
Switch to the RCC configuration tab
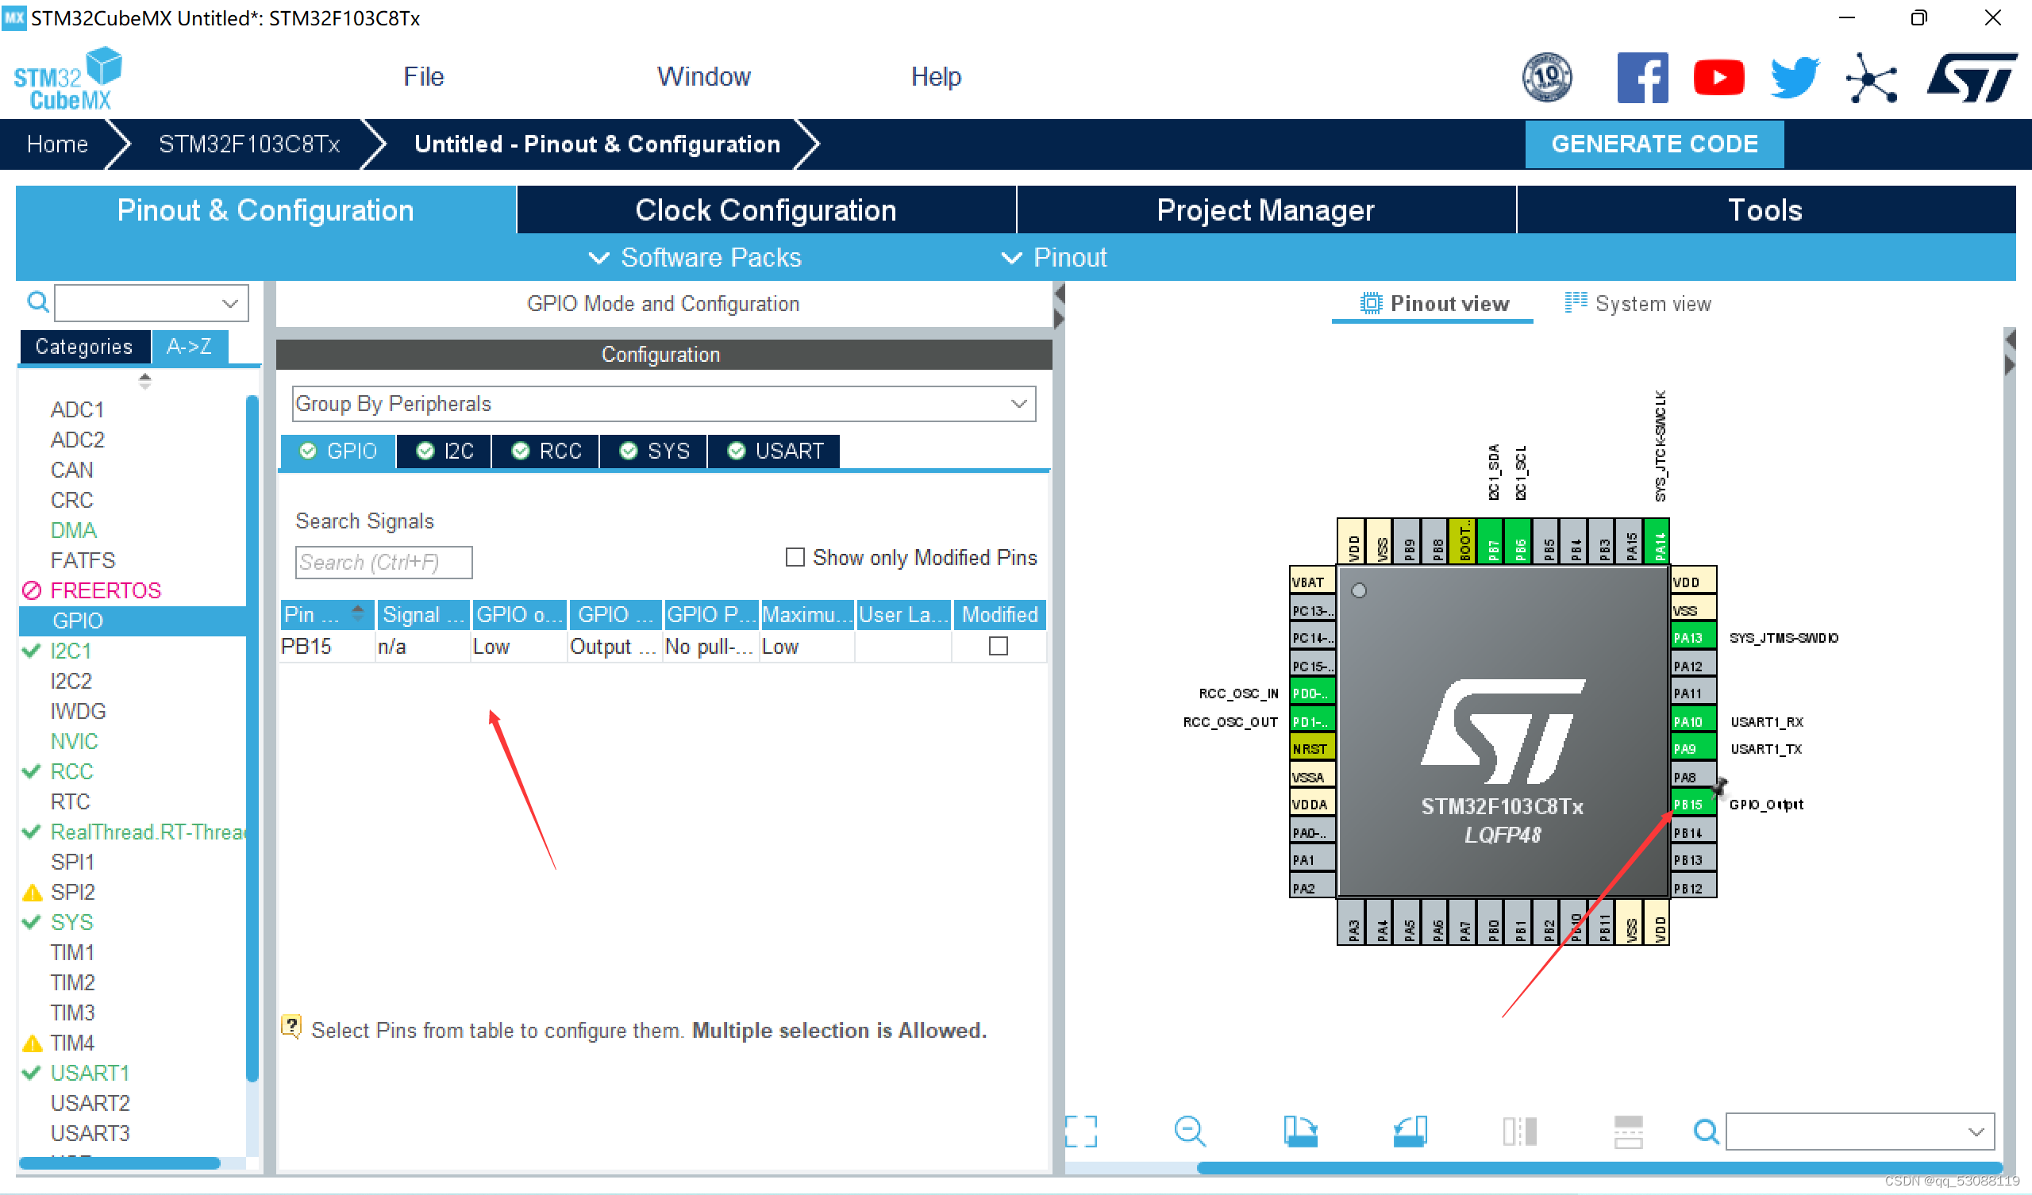(546, 451)
